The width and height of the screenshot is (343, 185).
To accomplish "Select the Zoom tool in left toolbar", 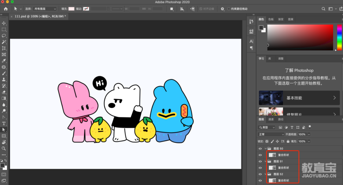I will coord(4,148).
